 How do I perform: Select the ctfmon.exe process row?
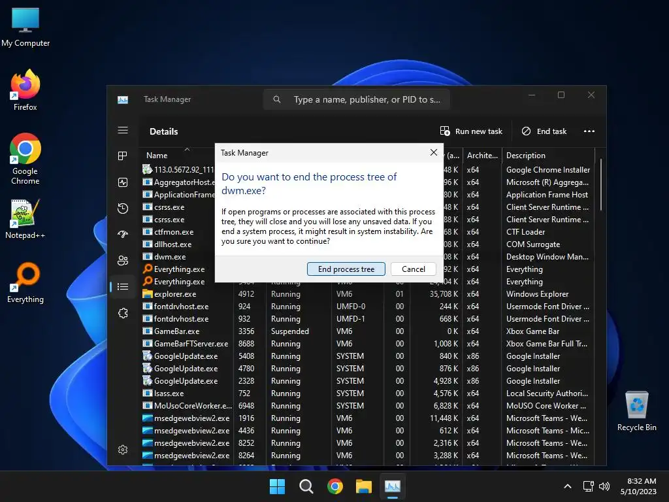(179, 232)
